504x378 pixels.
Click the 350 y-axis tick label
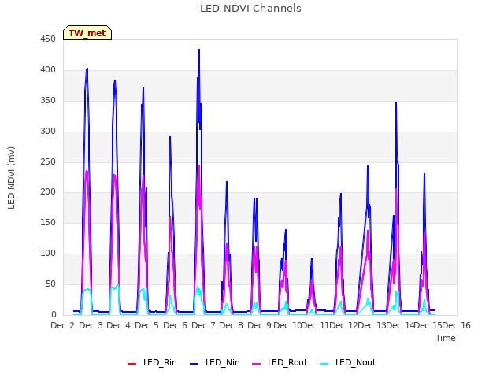48,101
